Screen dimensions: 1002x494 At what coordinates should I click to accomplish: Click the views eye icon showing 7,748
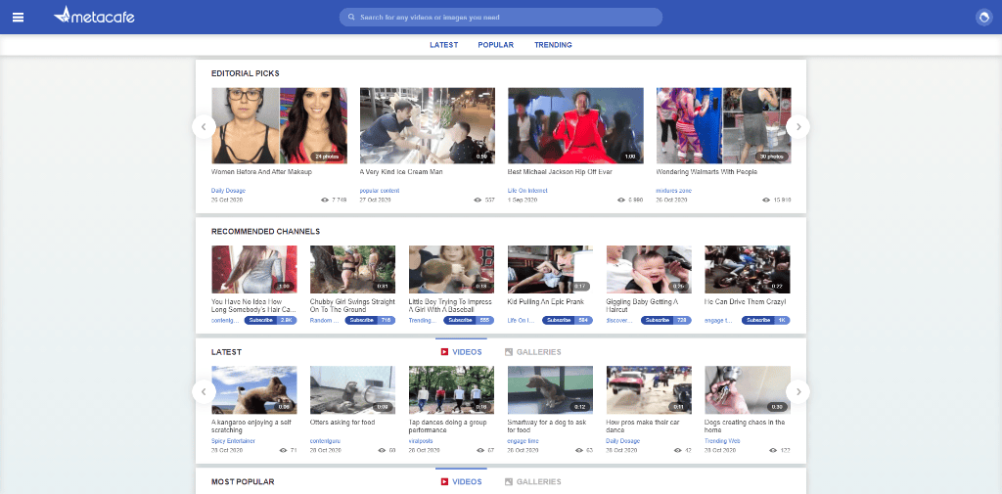(325, 200)
